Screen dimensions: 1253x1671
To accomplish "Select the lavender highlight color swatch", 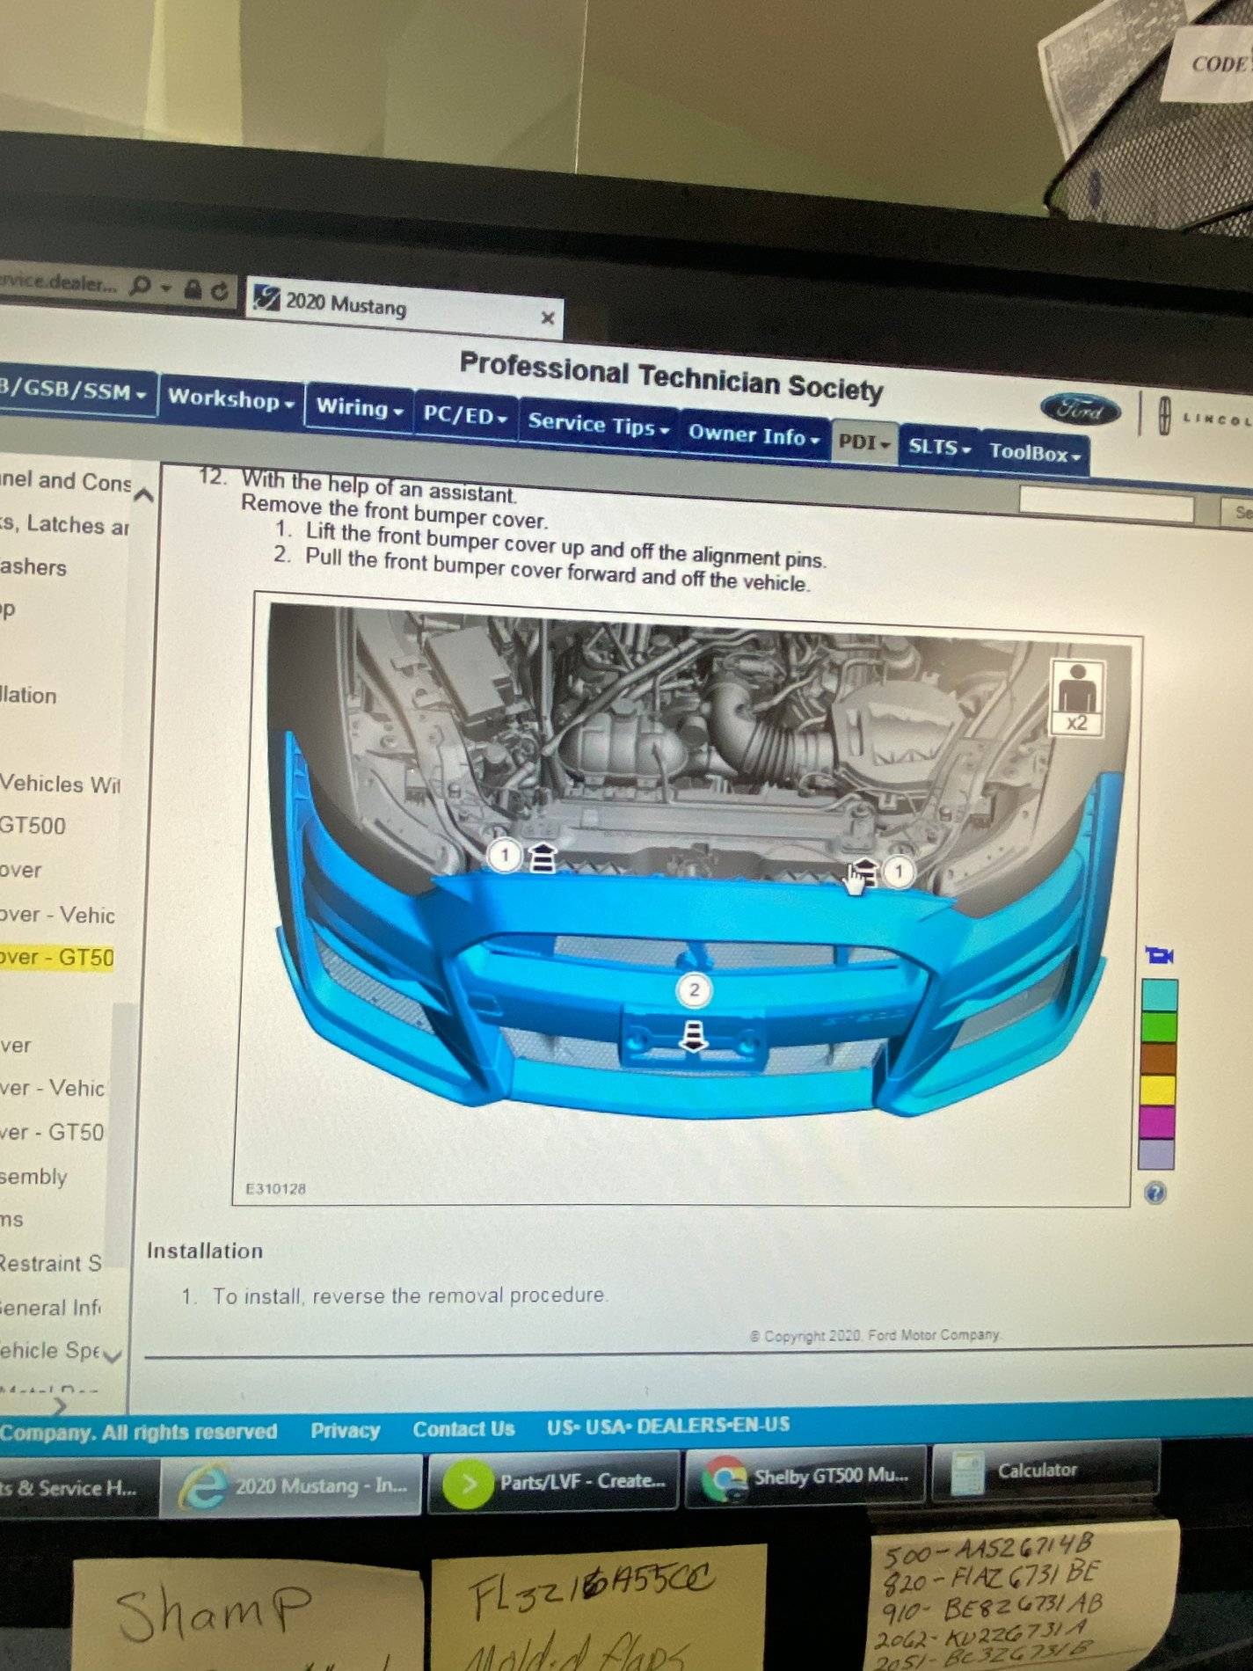I will pyautogui.click(x=1156, y=1153).
